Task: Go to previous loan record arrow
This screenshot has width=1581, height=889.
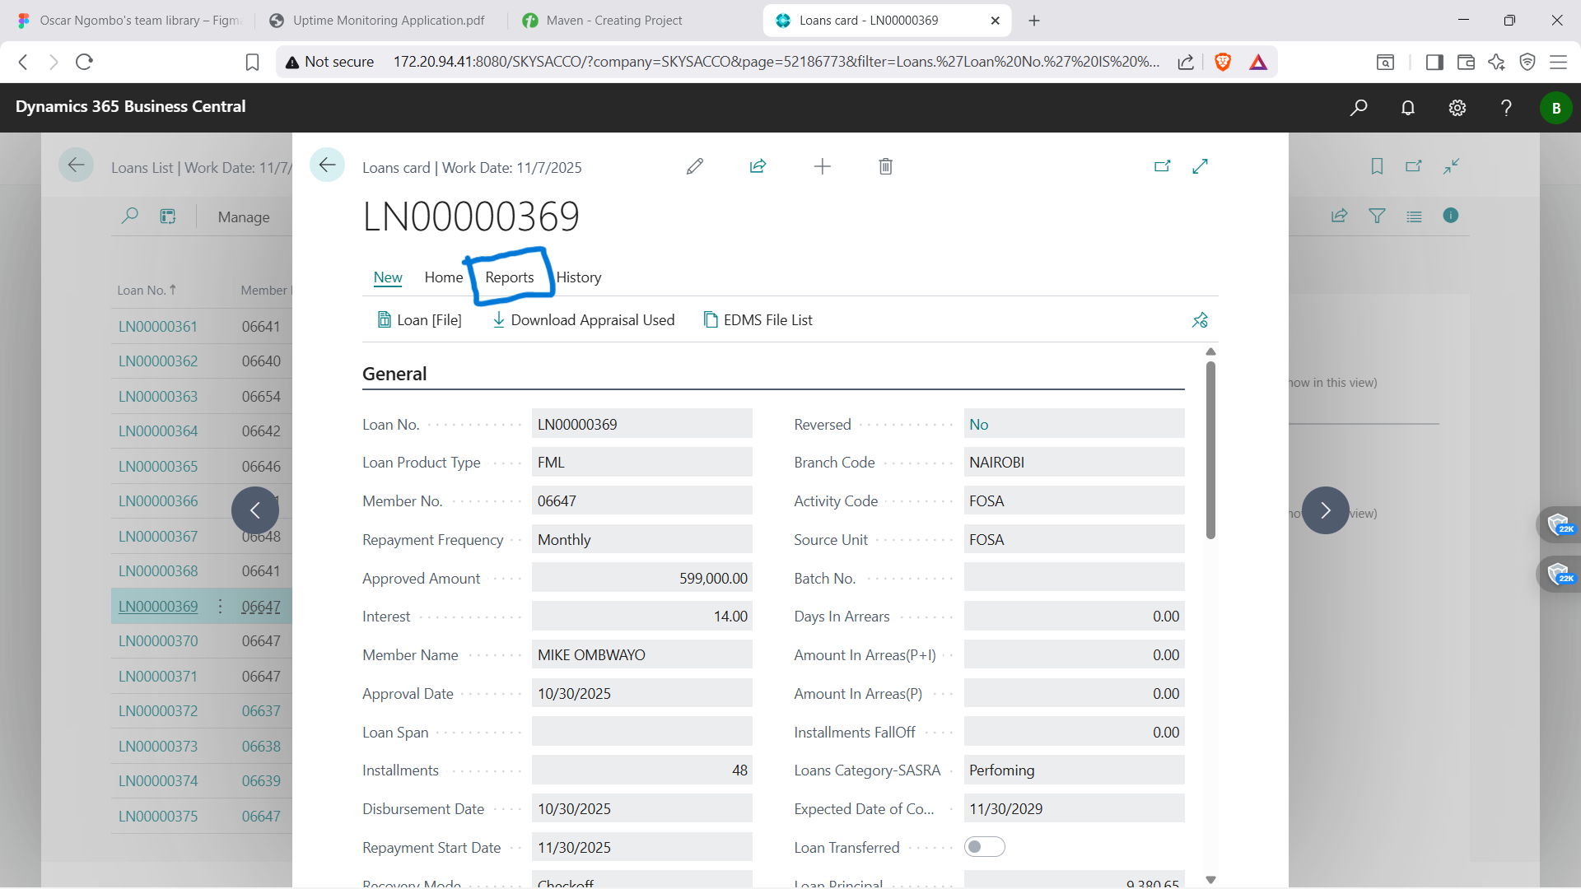Action: pyautogui.click(x=255, y=510)
